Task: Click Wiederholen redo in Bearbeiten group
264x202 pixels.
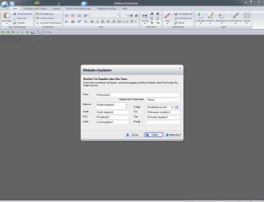Action: pos(45,18)
